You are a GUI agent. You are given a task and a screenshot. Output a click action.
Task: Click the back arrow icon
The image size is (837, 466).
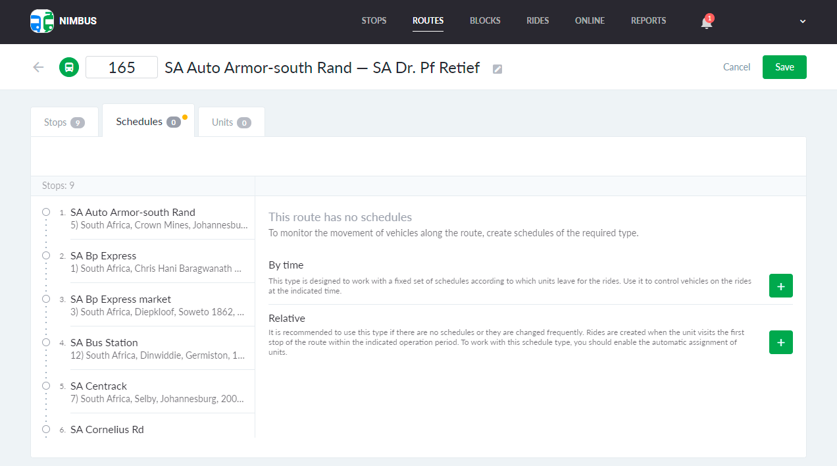38,67
